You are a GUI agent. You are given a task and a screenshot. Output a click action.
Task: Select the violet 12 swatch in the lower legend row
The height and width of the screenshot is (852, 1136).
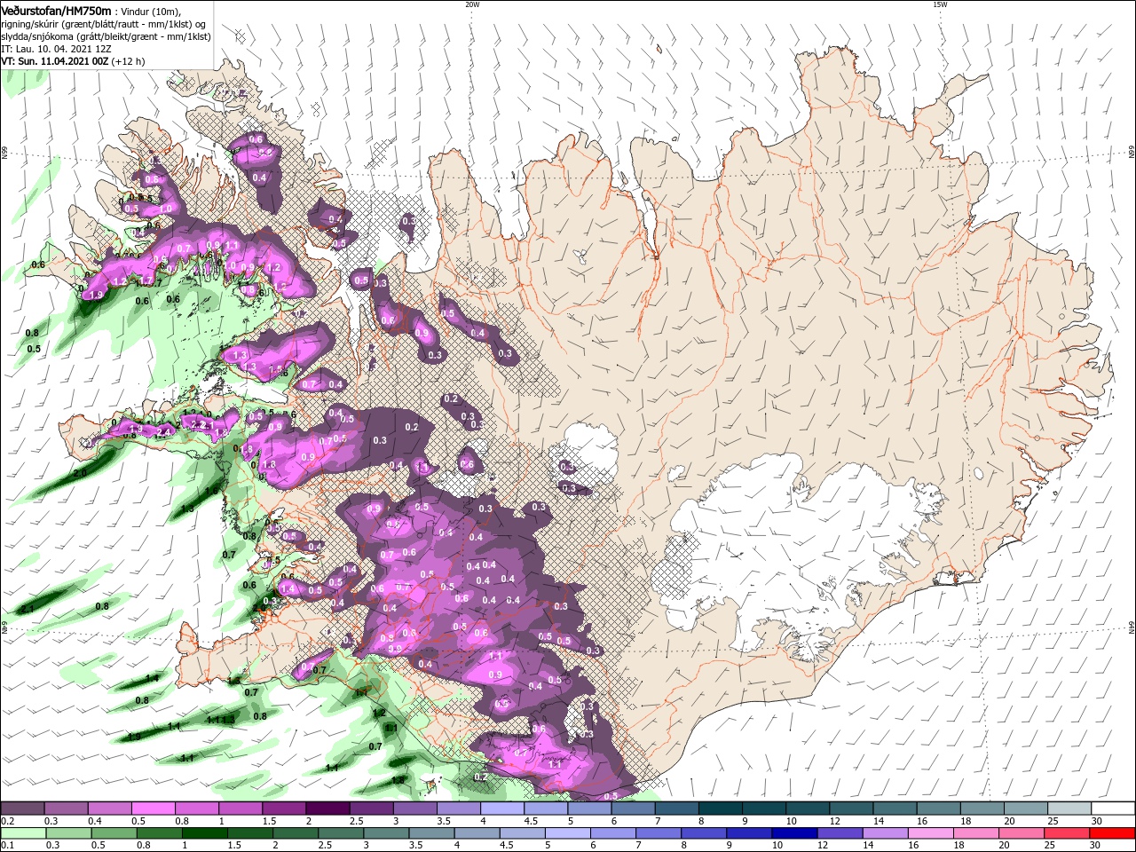coord(840,833)
